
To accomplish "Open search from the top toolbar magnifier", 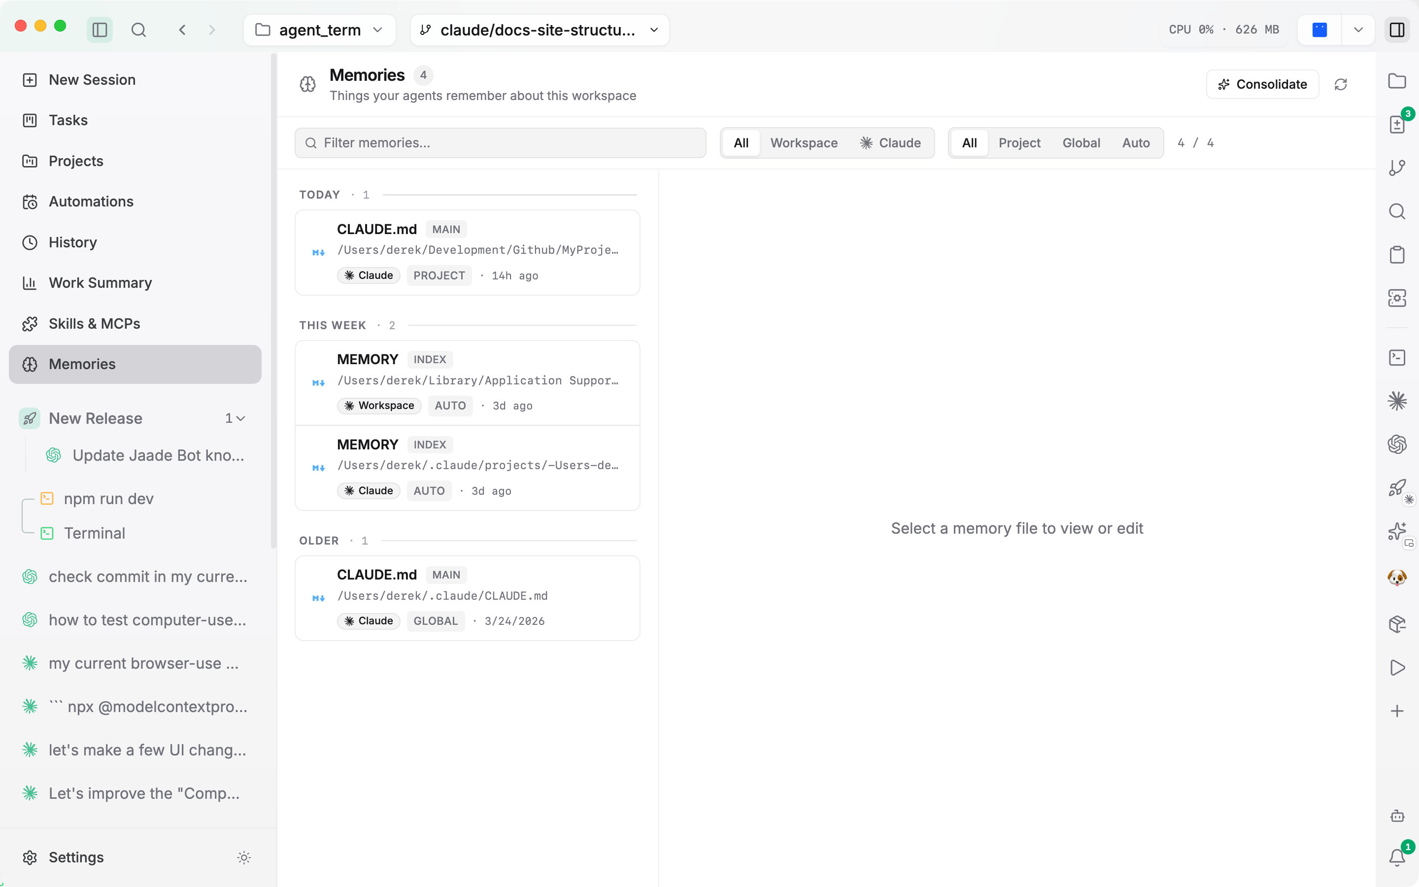I will [x=138, y=30].
